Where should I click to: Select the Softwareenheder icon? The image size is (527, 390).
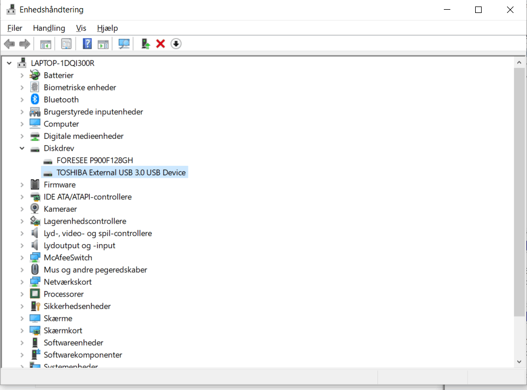35,342
